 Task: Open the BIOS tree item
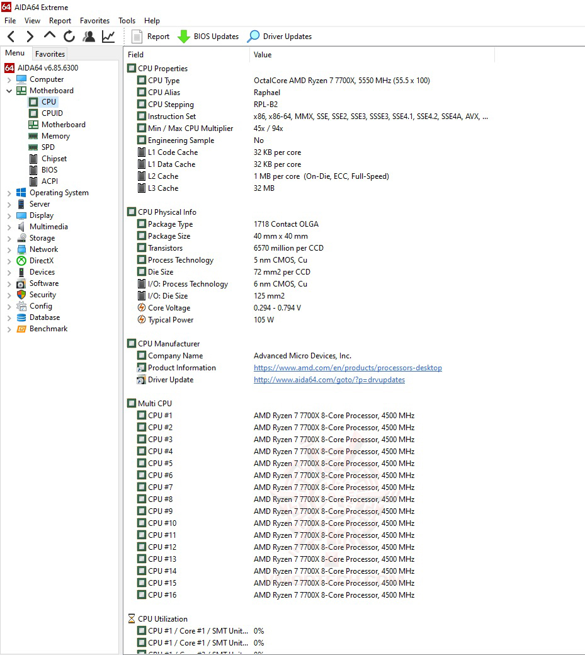pyautogui.click(x=43, y=170)
